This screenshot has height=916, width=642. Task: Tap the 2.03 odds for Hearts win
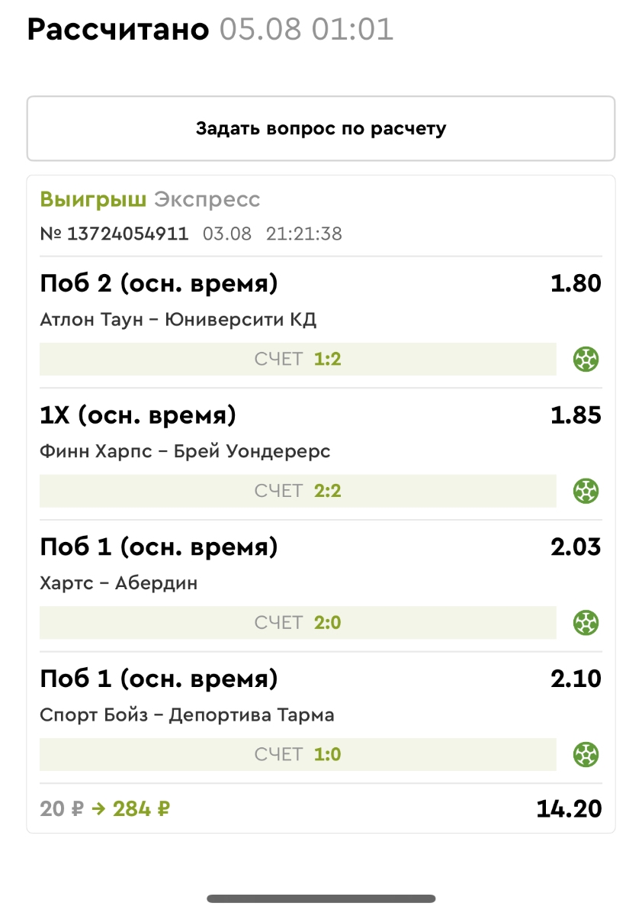pos(576,547)
